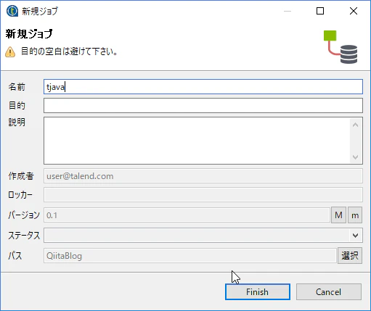Click the バージョン field showing 0.1
Viewport: 371px width, 311px height.
(x=187, y=215)
